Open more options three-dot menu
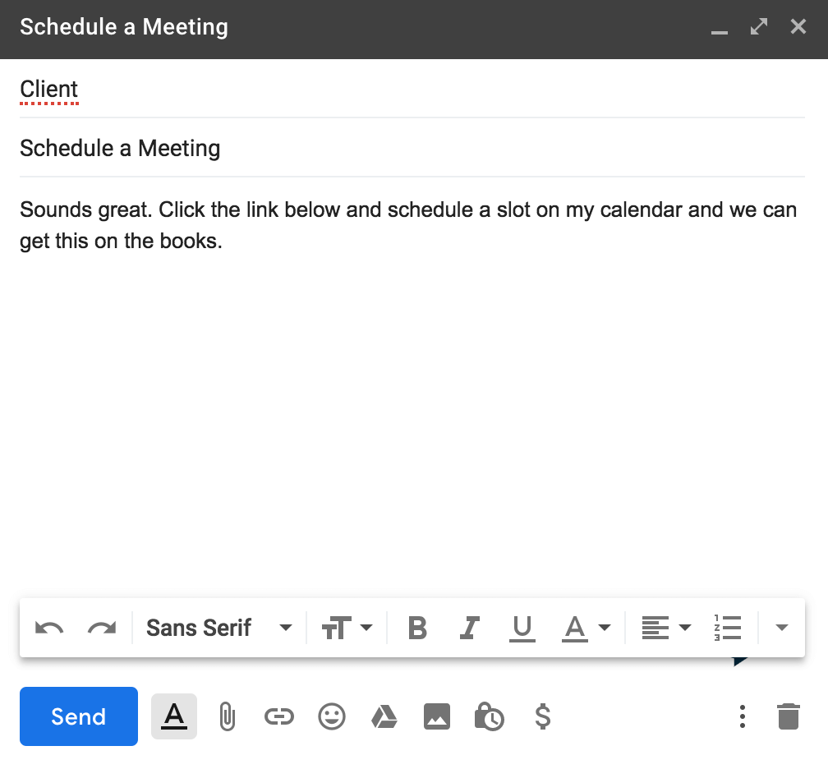The image size is (828, 769). point(743,716)
